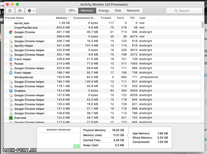Open the Energy tab

point(104,11)
